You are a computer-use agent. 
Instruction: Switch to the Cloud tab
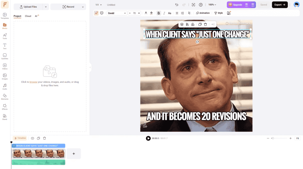pyautogui.click(x=28, y=16)
